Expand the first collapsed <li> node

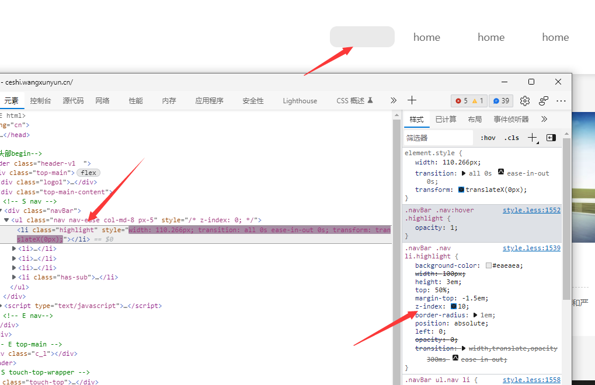14,249
